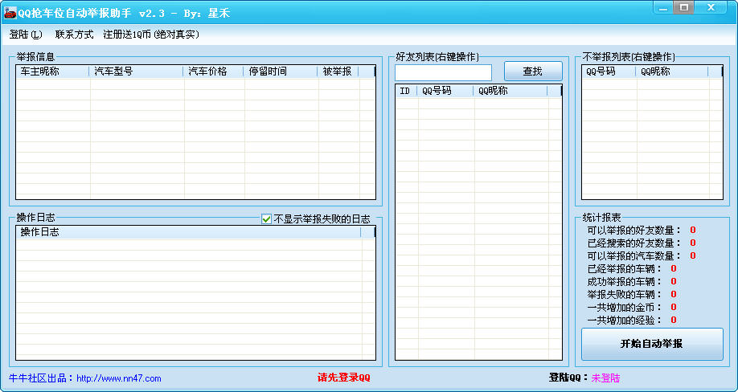Image resolution: width=738 pixels, height=392 pixels.
Task: Click 举报失败的车辆 statistic label
Action: [625, 294]
